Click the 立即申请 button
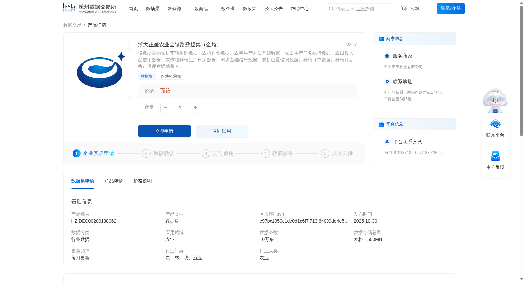524x282 pixels. coord(164,131)
